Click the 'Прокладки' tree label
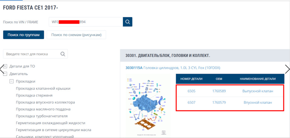290x138 pixels. coord(25,82)
